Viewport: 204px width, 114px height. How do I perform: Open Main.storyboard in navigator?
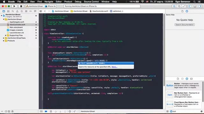tap(16, 27)
